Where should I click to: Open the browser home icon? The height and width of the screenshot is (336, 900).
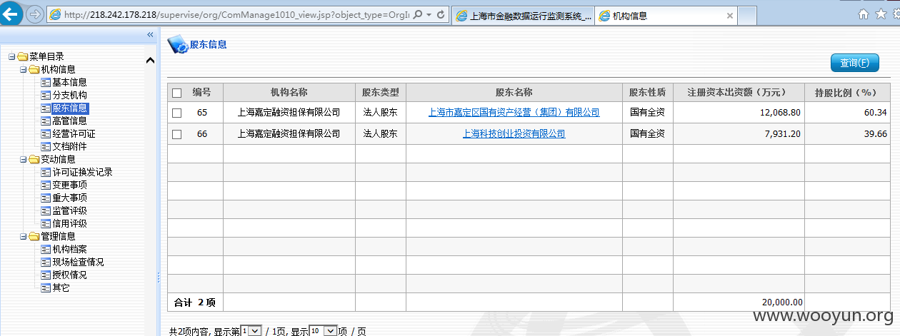[x=864, y=14]
